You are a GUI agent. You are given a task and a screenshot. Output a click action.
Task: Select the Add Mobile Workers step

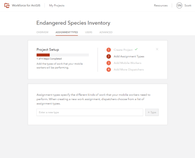click(128, 63)
